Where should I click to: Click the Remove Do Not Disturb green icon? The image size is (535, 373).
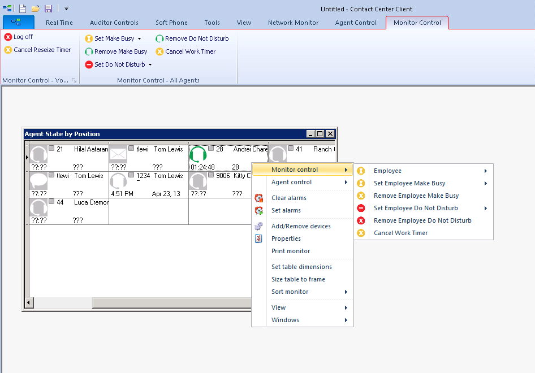160,38
